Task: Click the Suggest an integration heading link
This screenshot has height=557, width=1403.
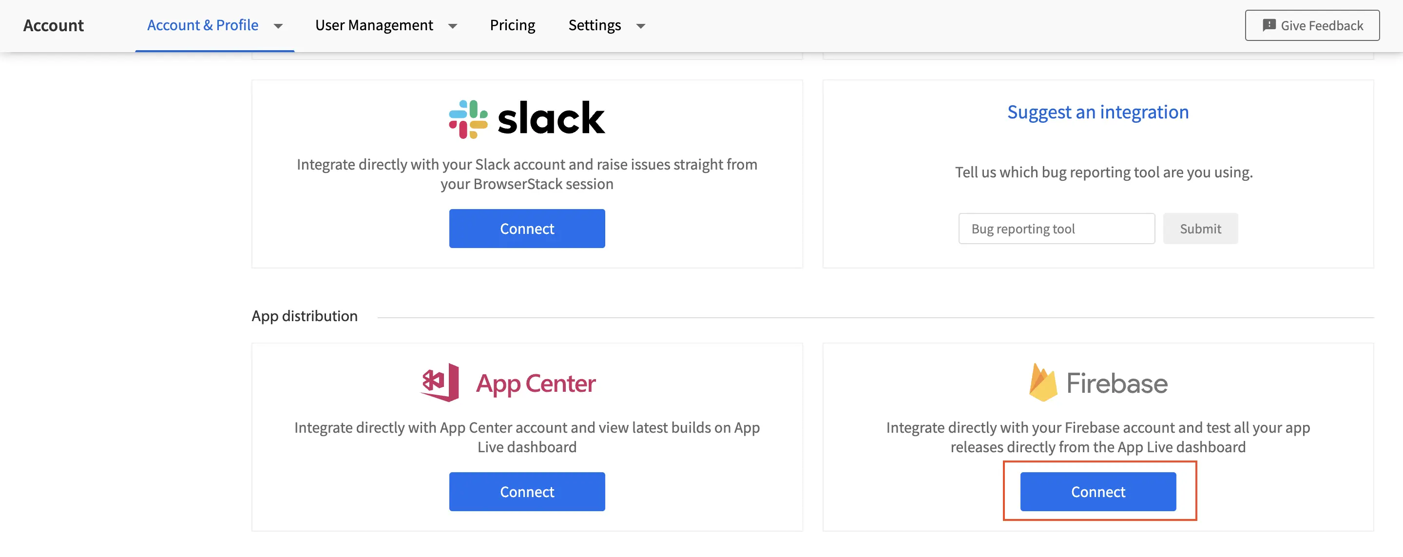Action: pyautogui.click(x=1097, y=112)
